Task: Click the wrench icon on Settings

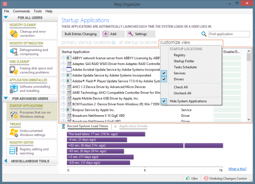Action: coord(131,34)
